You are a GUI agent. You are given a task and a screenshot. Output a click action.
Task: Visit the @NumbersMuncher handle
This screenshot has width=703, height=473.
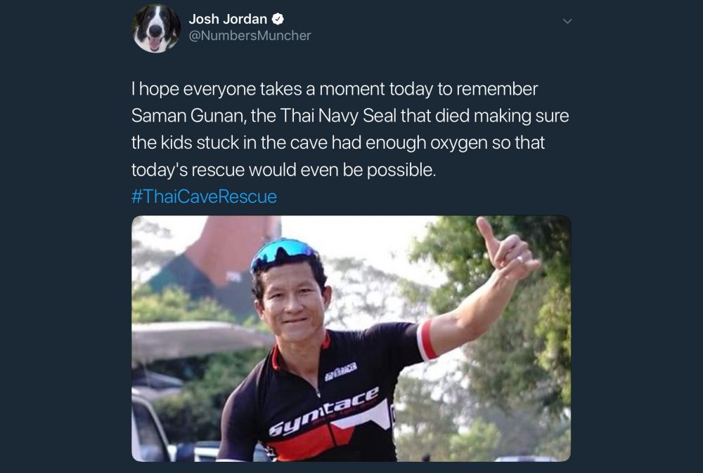coord(250,36)
